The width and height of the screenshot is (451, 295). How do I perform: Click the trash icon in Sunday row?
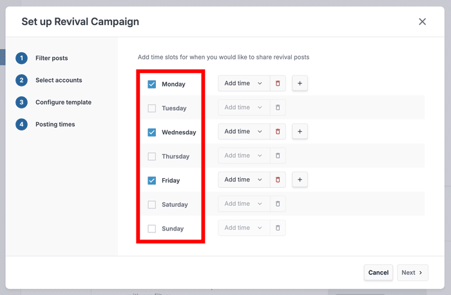[278, 228]
